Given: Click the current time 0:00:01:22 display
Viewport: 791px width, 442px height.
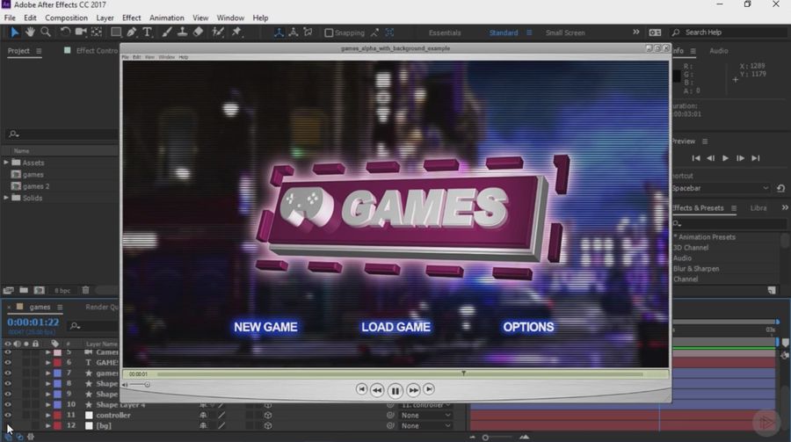Looking at the screenshot, I should tap(33, 322).
